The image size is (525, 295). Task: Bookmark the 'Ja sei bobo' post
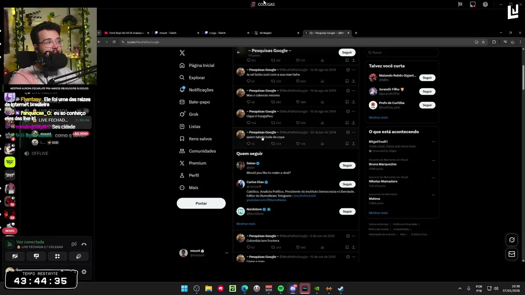[x=347, y=81]
